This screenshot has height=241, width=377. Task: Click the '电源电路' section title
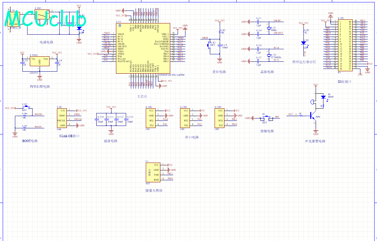click(x=46, y=42)
